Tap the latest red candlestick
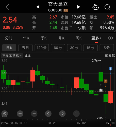This screenshot has width=116, height=127. [111, 97]
